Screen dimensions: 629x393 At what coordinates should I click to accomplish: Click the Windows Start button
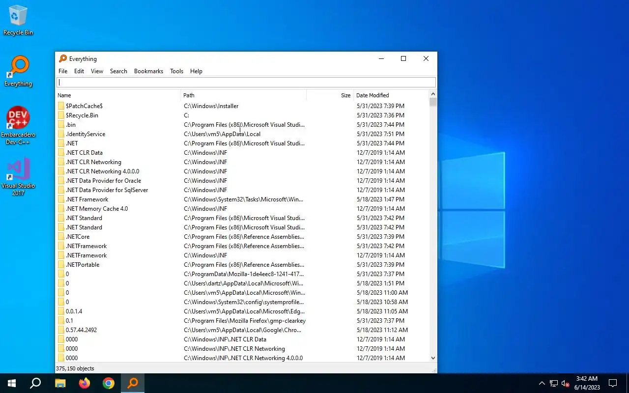tap(12, 383)
